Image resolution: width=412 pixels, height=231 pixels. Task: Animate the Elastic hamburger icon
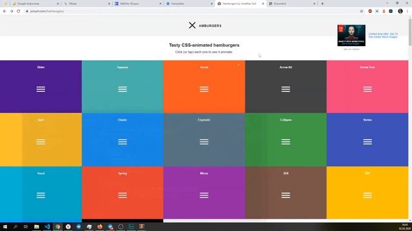[x=122, y=142]
